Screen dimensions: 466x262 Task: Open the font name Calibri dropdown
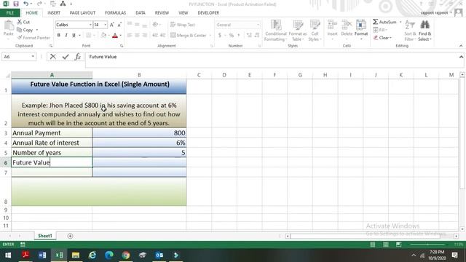(x=90, y=25)
